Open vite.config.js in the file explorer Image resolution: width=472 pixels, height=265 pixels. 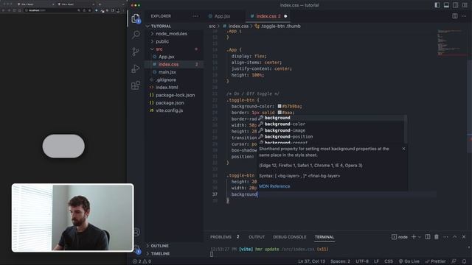174,110
